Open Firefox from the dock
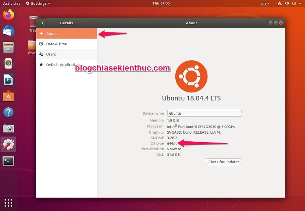Screen dimensions: 305x211 pos(9,15)
